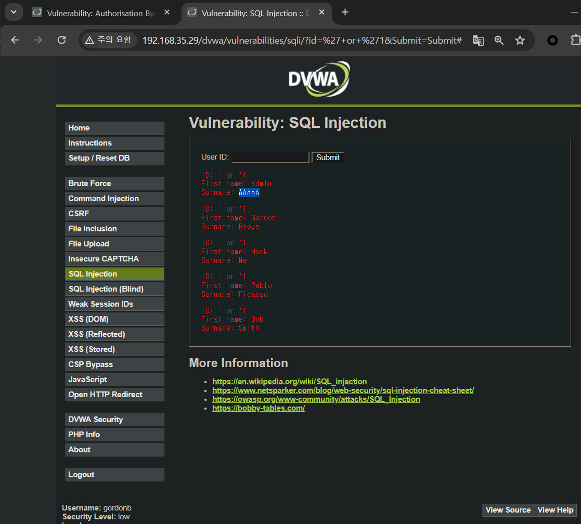Click the Submit button

click(328, 158)
